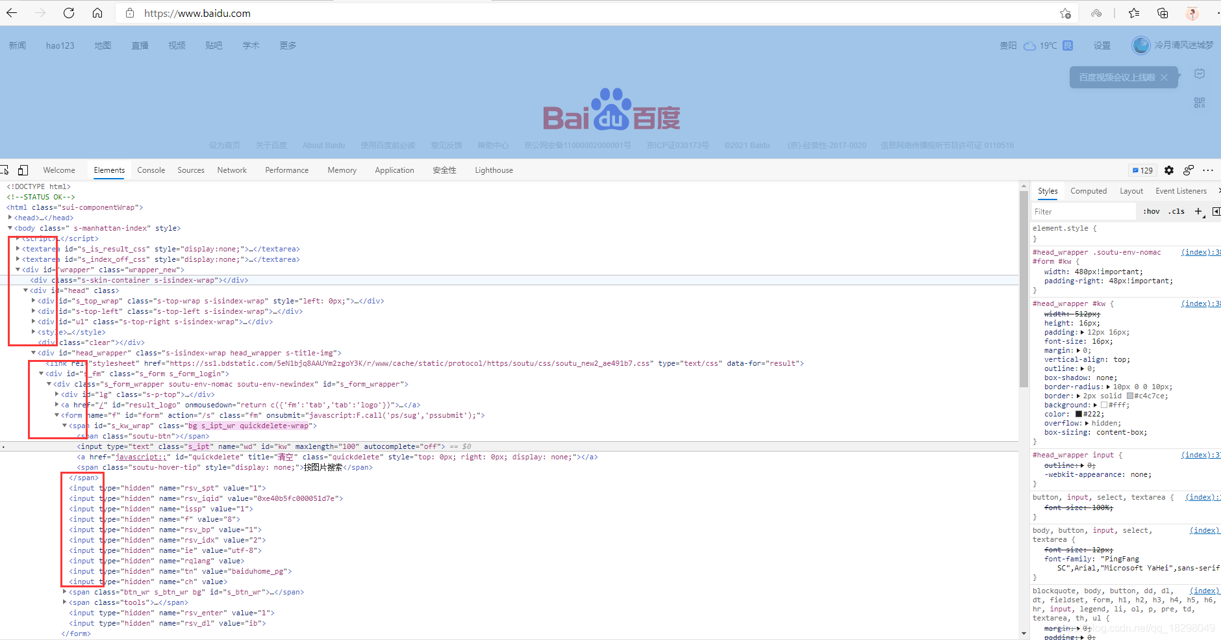Open DevTools customize menu (three dots)

1208,170
